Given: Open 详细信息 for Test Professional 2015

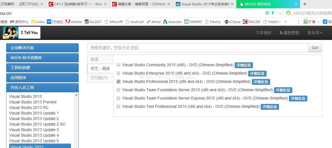Looking at the screenshot, I should 270,107.
